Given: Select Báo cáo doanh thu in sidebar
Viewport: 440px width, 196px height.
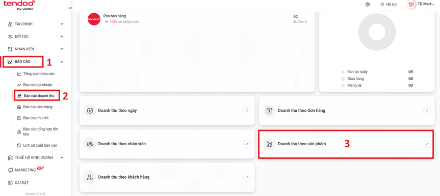Looking at the screenshot, I should (x=37, y=95).
